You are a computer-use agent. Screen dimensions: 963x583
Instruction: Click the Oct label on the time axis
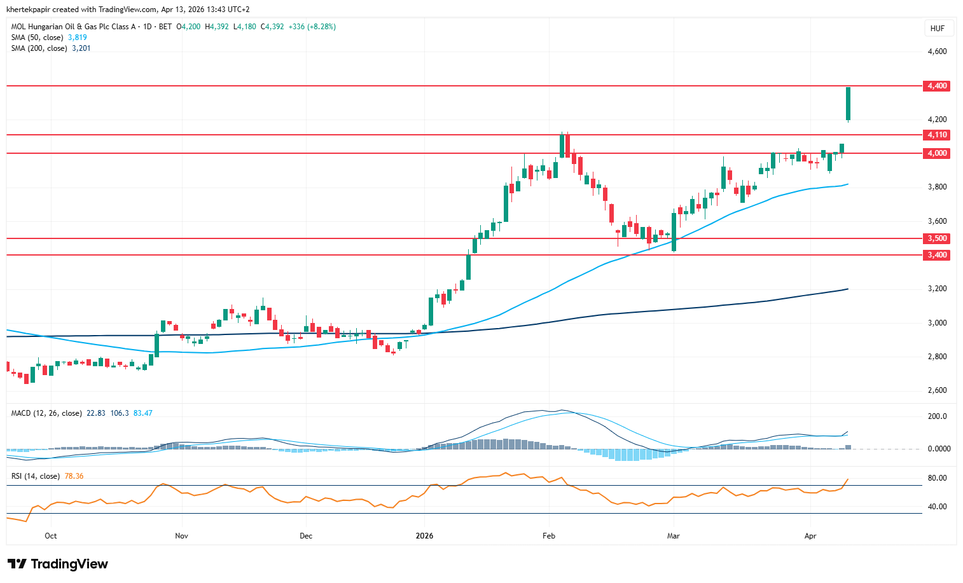[51, 536]
